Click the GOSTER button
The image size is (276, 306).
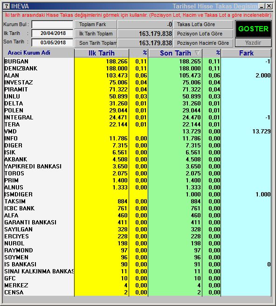(253, 29)
